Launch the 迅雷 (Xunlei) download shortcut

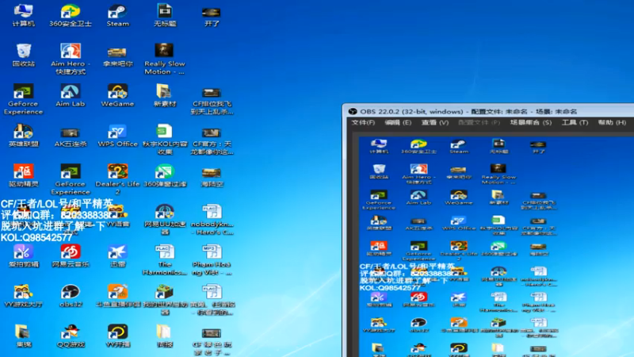click(x=117, y=255)
